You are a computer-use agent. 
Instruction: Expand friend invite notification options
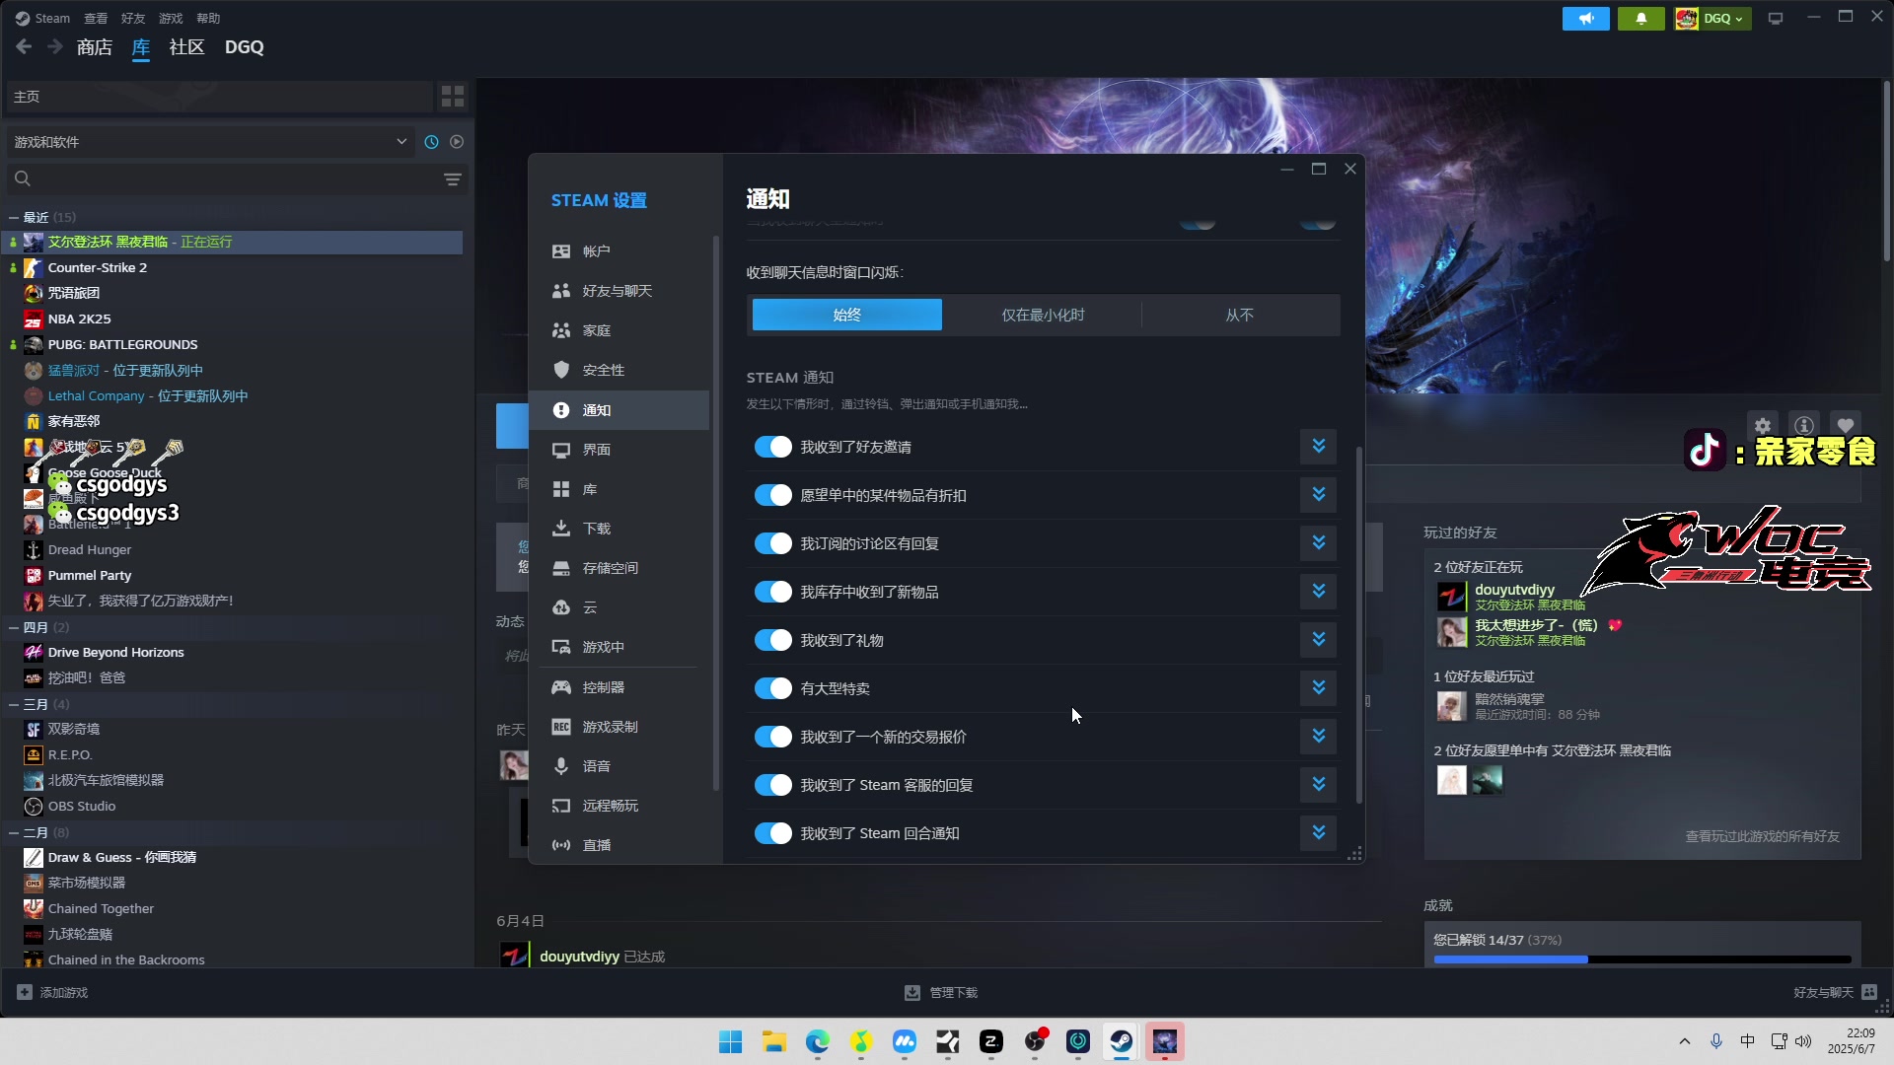pyautogui.click(x=1318, y=447)
